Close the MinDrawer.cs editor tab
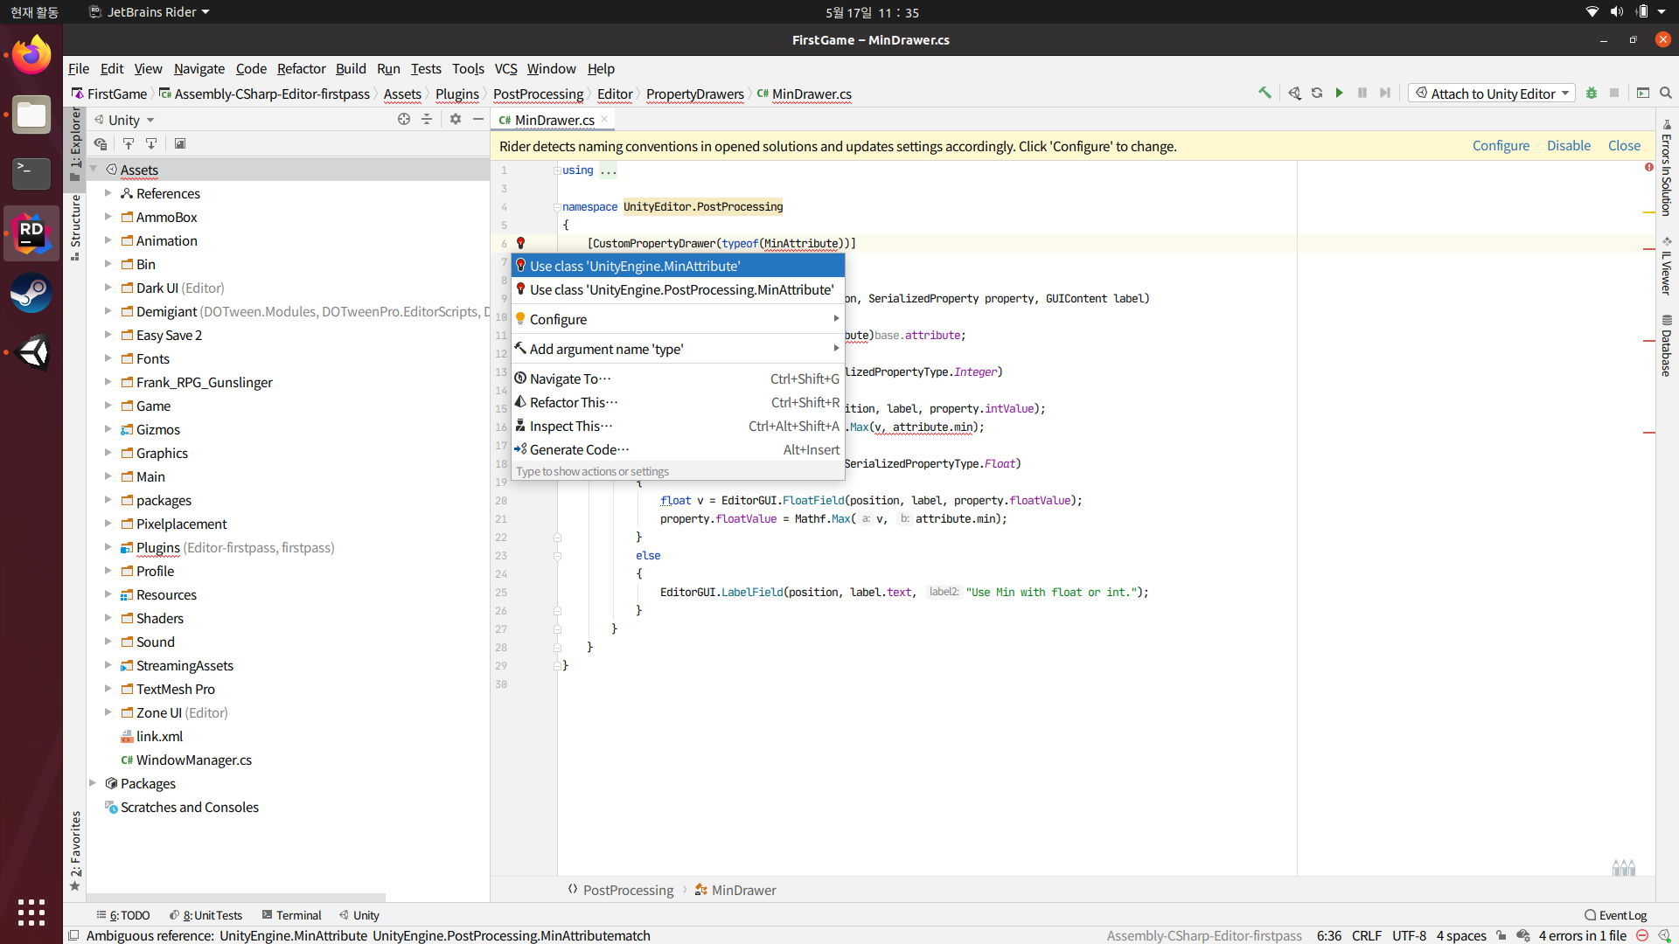Image resolution: width=1679 pixels, height=944 pixels. [x=604, y=120]
